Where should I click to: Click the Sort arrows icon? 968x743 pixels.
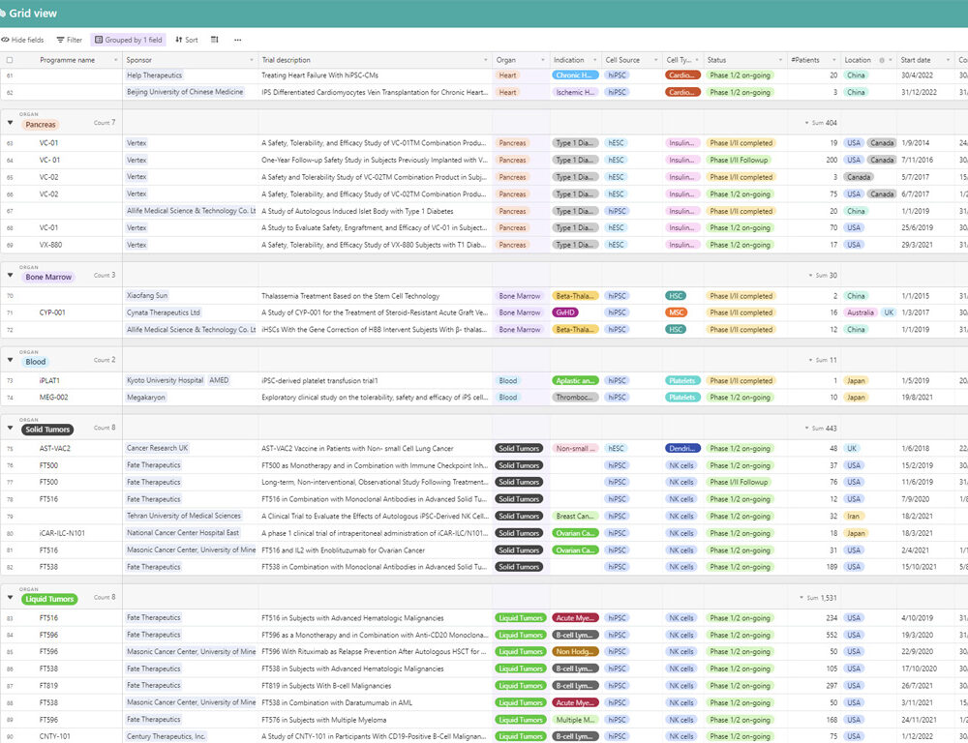(x=178, y=40)
